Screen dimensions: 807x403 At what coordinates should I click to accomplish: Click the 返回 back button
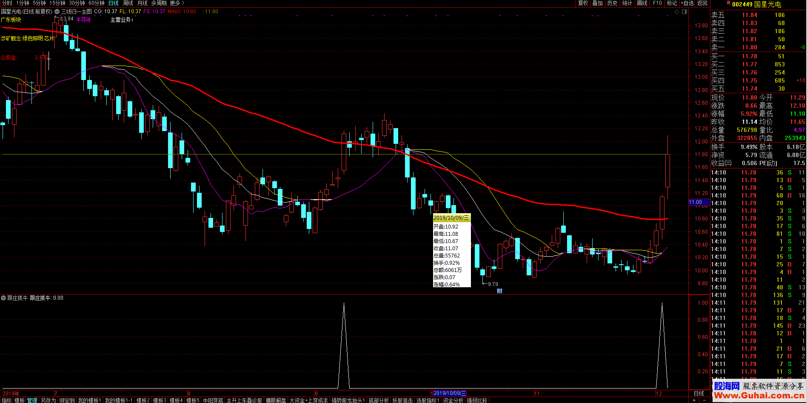pos(702,3)
